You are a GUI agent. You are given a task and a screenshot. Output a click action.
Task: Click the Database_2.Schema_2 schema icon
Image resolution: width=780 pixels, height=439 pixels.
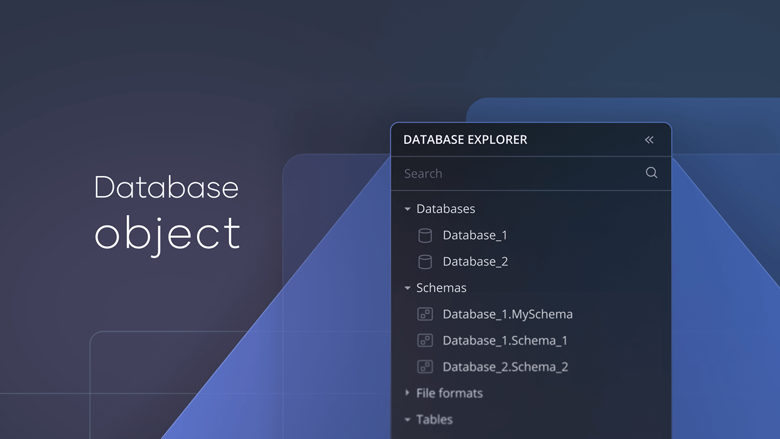pyautogui.click(x=425, y=367)
